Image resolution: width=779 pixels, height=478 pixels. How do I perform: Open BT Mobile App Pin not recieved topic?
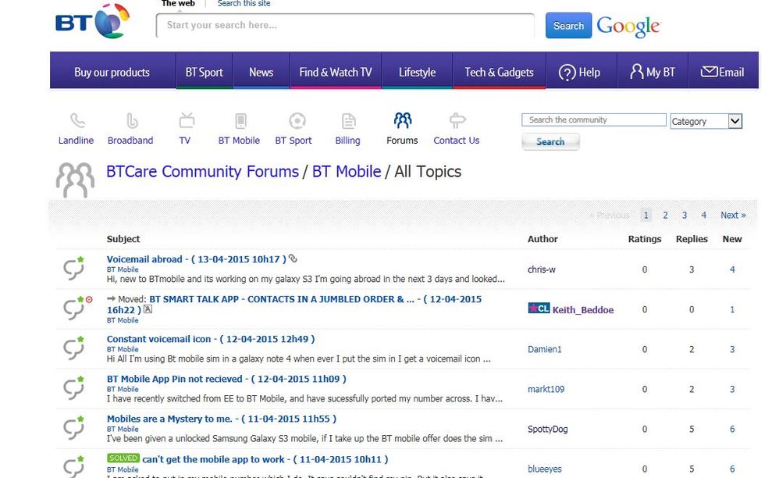coord(226,379)
